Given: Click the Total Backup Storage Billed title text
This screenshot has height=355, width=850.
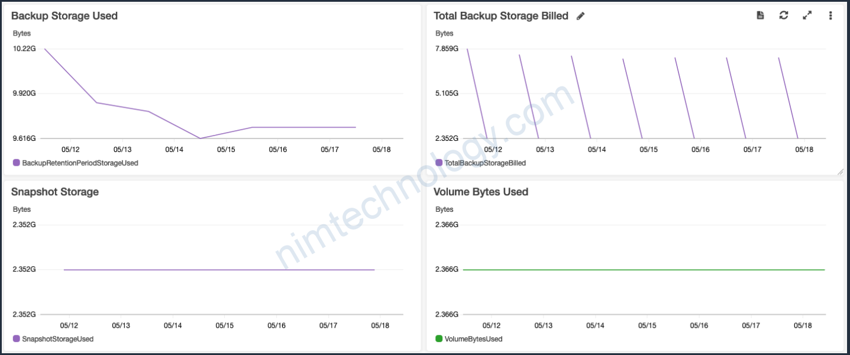Looking at the screenshot, I should pos(500,16).
